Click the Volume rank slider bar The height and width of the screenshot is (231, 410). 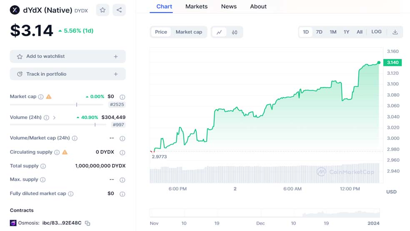(58, 125)
